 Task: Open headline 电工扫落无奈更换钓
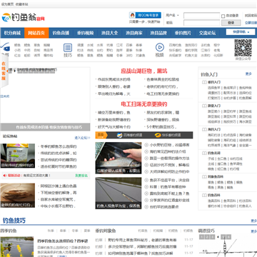tap(144, 104)
